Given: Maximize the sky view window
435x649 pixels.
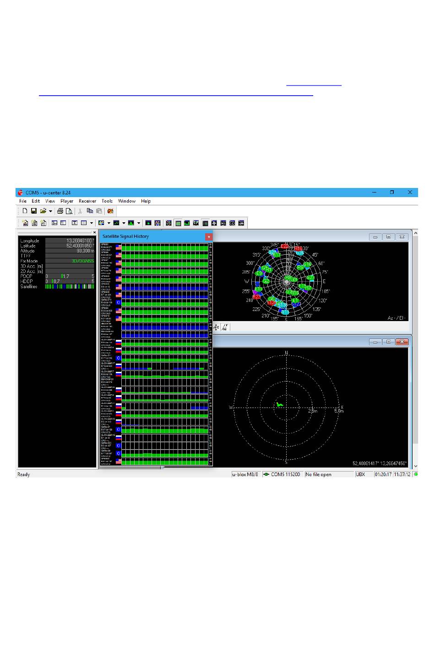Looking at the screenshot, I should (x=388, y=237).
